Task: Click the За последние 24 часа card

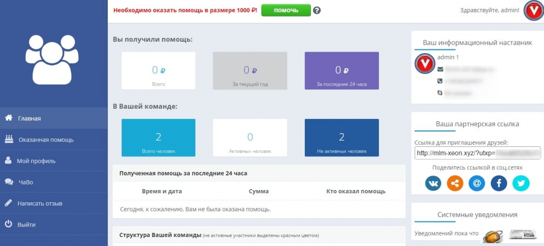Action: coord(342,71)
